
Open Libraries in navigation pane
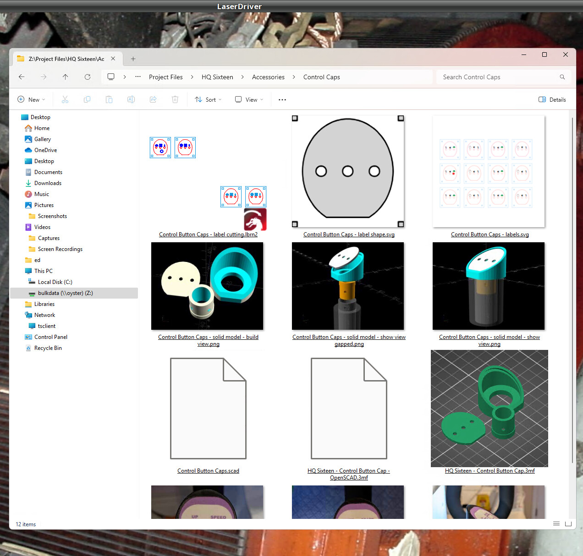(44, 304)
